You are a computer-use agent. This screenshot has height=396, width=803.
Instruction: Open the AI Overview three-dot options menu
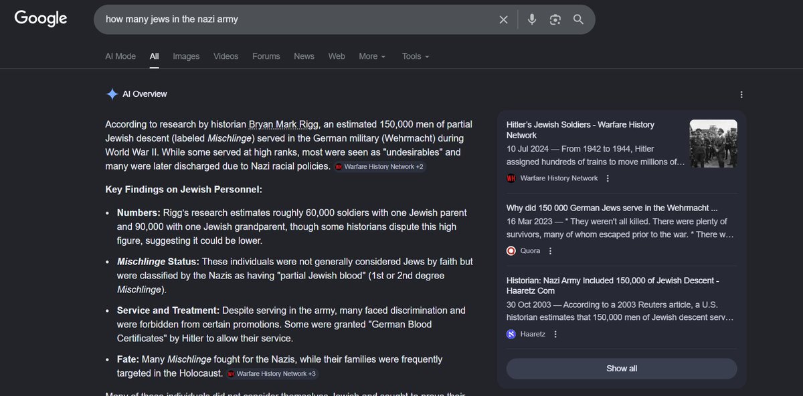tap(741, 95)
